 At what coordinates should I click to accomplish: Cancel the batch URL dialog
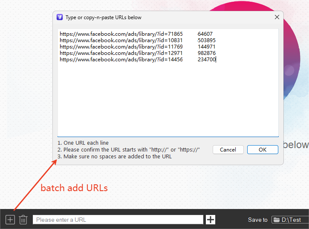click(x=228, y=150)
